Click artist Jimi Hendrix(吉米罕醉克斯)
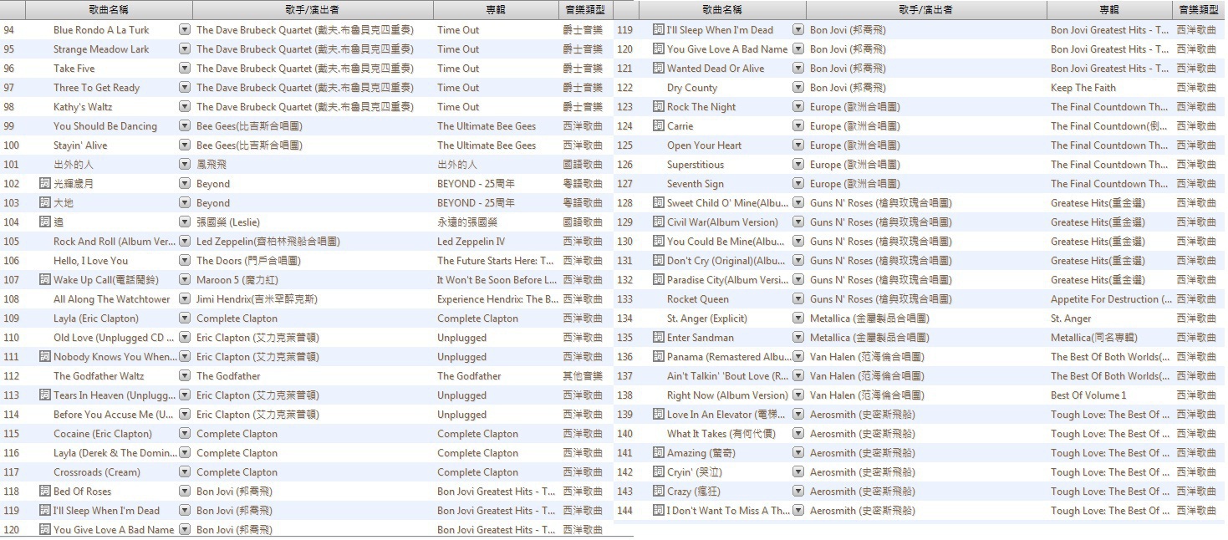This screenshot has height=540, width=1228. pos(257,298)
